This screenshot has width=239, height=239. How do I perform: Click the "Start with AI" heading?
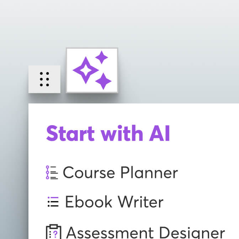click(108, 133)
